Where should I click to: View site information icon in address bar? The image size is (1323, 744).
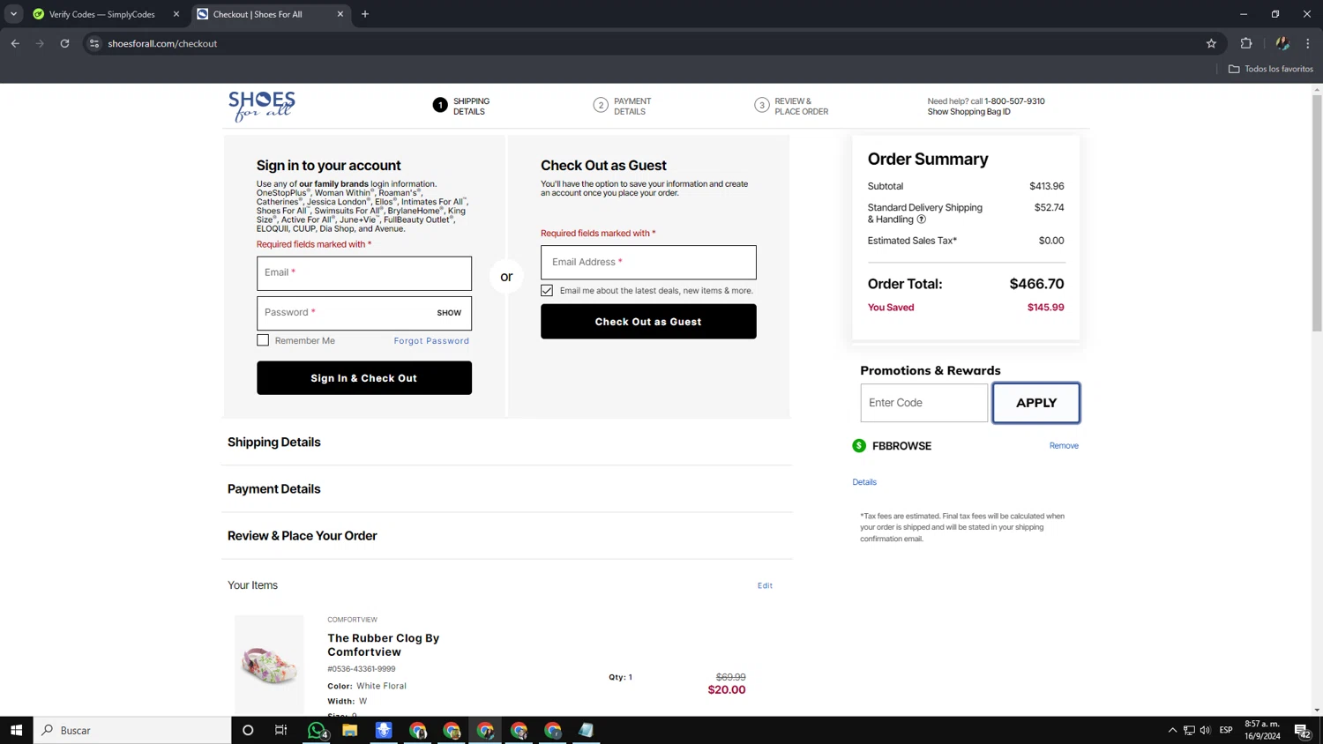click(x=94, y=43)
